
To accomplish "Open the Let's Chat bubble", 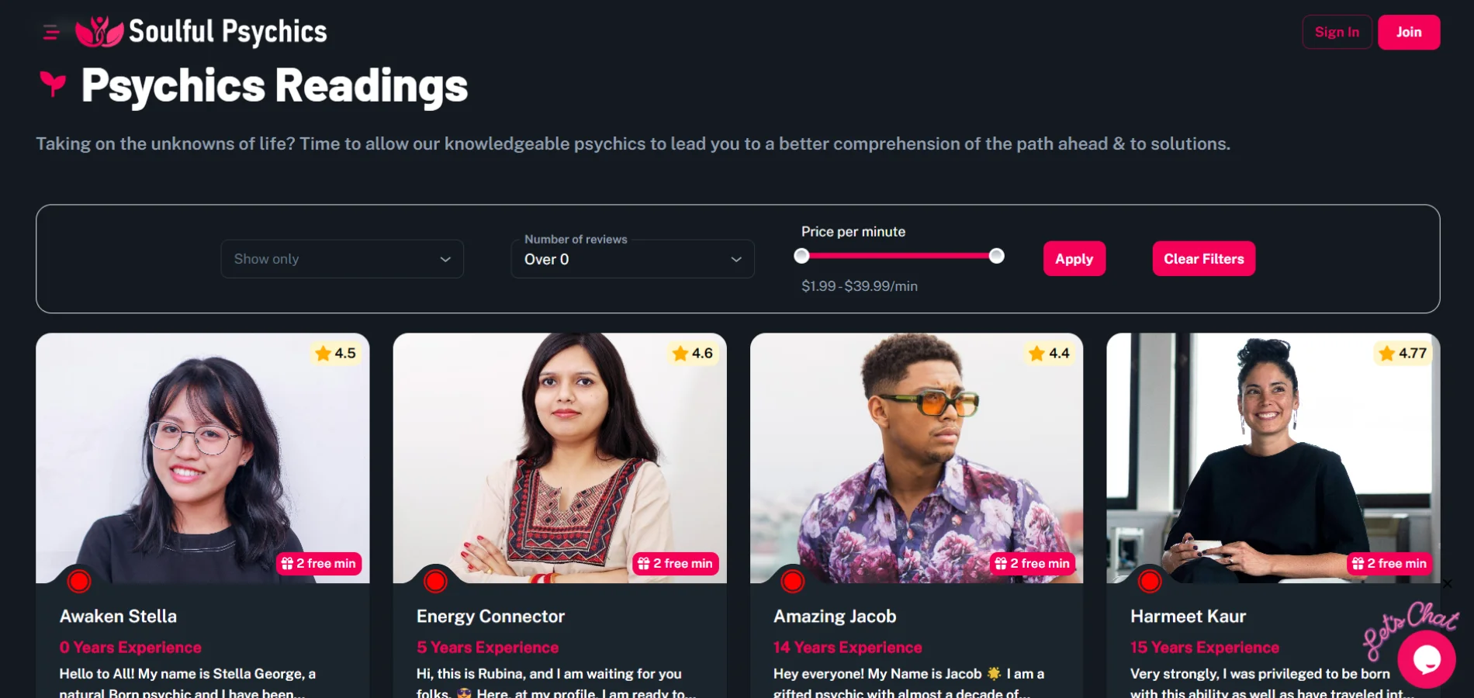I will [x=1426, y=659].
